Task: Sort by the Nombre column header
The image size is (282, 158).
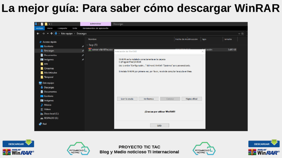Action: pos(93,39)
